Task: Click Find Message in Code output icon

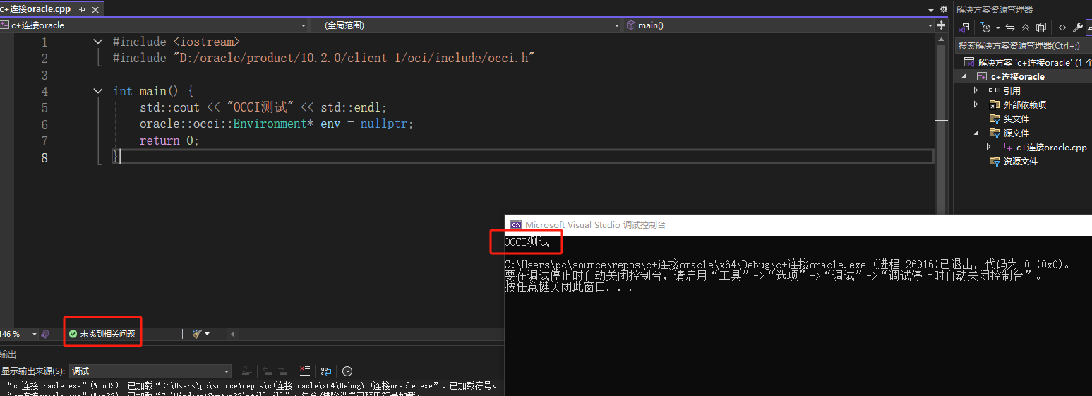Action: [x=246, y=371]
